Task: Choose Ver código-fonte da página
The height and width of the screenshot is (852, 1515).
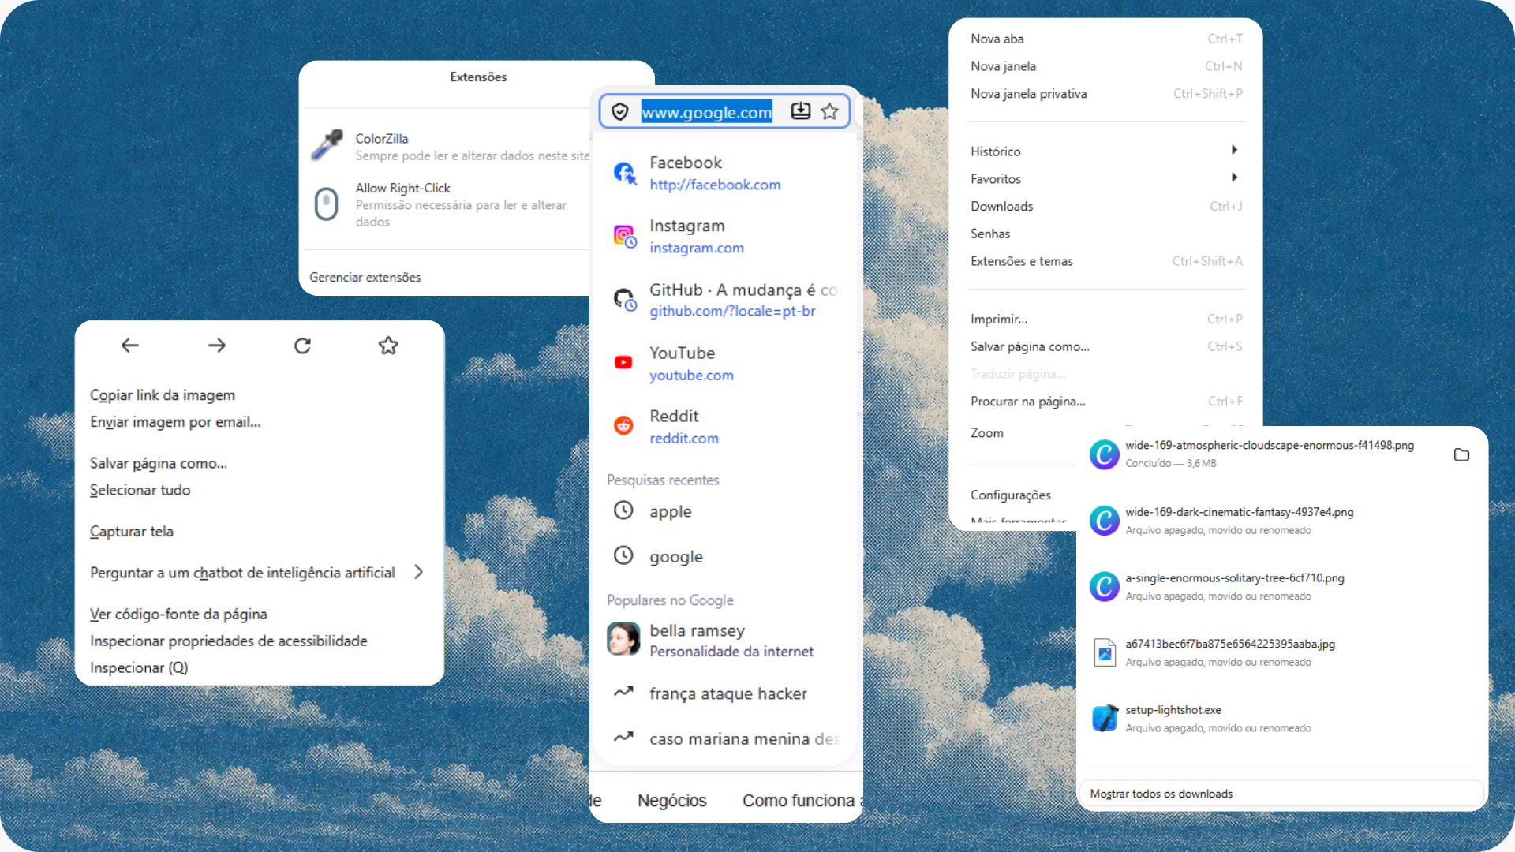Action: tap(178, 615)
